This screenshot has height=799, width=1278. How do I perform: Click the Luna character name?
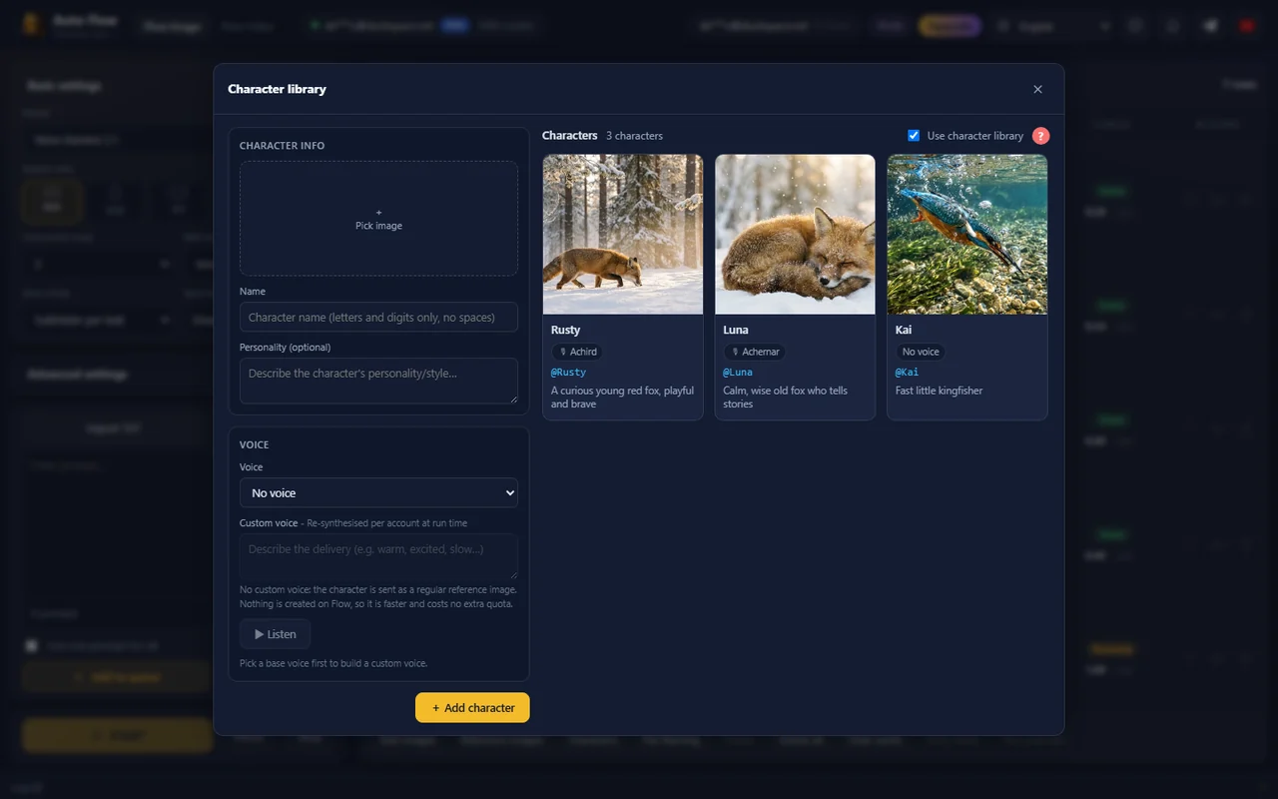coord(736,330)
